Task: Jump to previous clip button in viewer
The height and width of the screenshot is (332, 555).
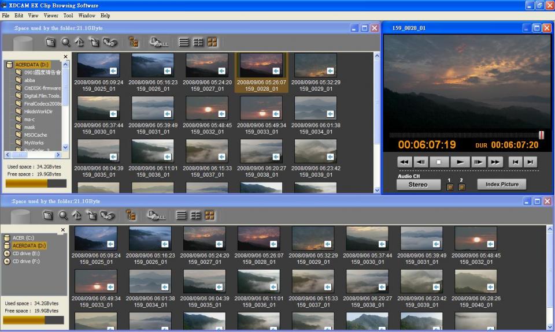Action: 515,162
